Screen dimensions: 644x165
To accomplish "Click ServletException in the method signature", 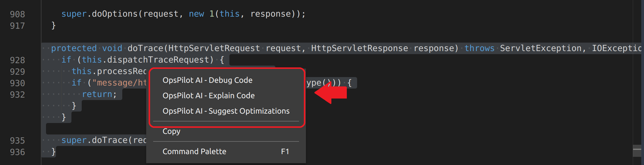I will click(x=540, y=48).
